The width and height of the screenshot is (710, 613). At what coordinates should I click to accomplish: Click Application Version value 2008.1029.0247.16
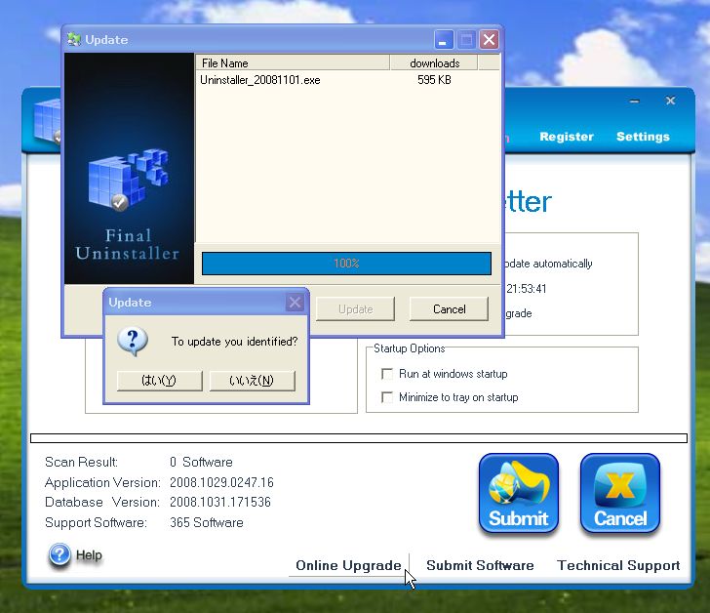pos(222,482)
